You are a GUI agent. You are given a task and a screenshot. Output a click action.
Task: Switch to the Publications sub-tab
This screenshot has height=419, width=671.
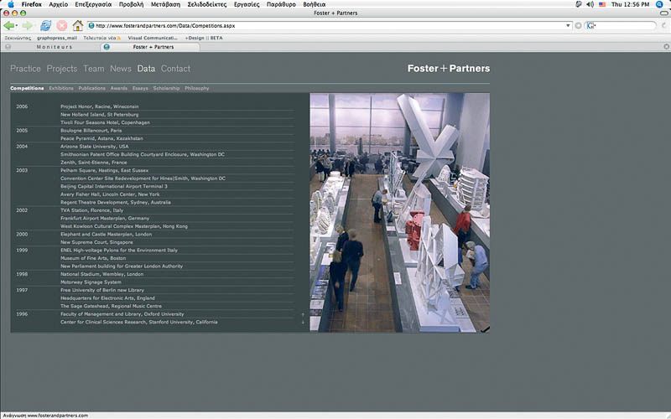click(x=91, y=88)
